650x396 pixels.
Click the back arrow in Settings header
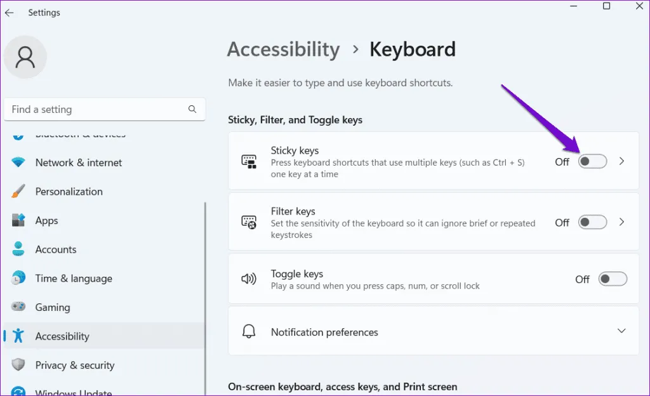[10, 13]
